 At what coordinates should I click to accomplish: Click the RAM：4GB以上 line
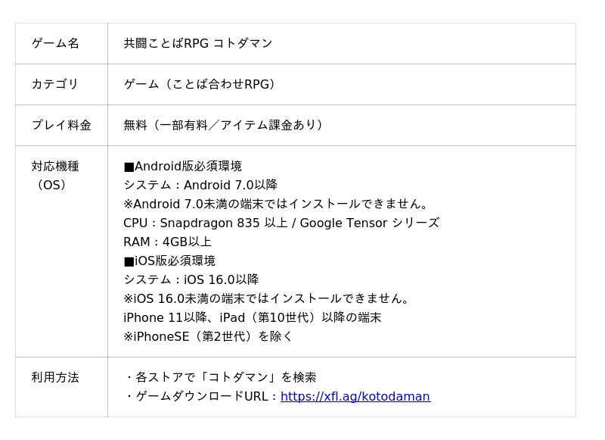[x=167, y=242]
